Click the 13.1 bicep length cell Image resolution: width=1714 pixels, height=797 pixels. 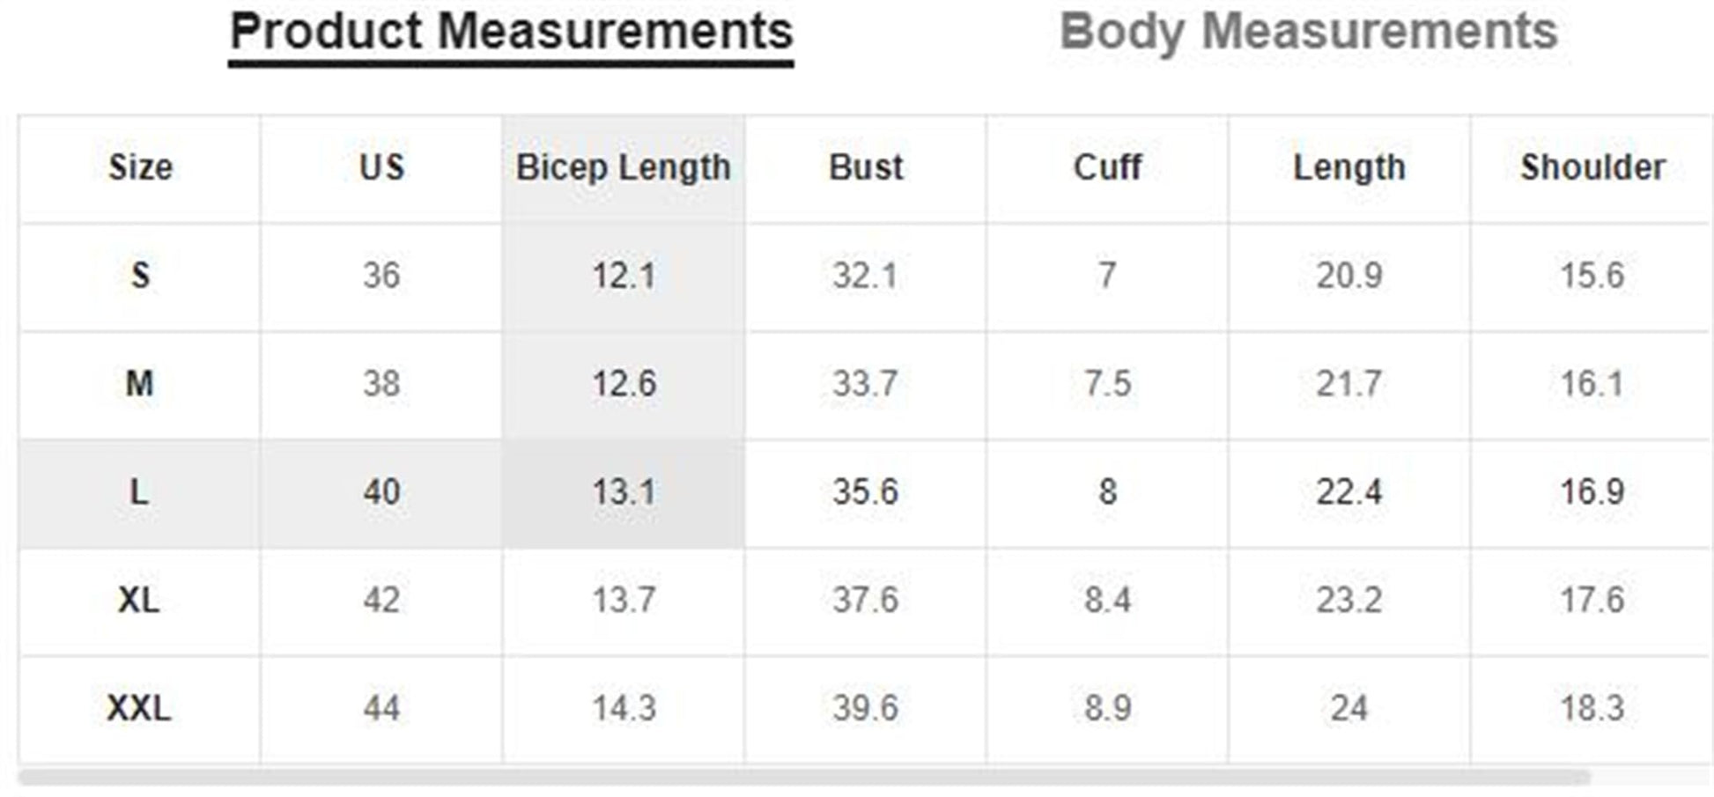(x=624, y=492)
